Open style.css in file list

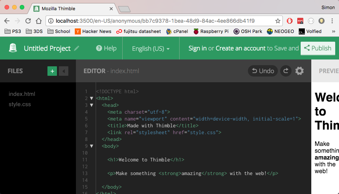coord(20,104)
